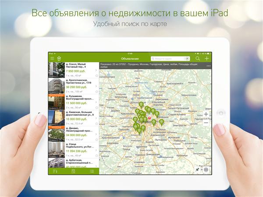Favorite the м. Кузьминки listing star
The height and width of the screenshot is (197, 263).
point(96,108)
